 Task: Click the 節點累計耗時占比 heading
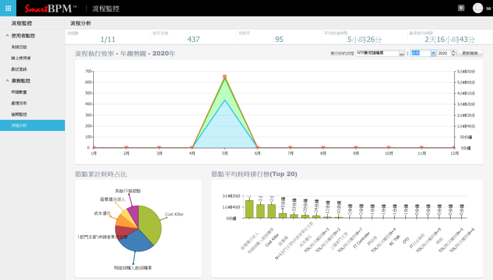[x=101, y=174]
